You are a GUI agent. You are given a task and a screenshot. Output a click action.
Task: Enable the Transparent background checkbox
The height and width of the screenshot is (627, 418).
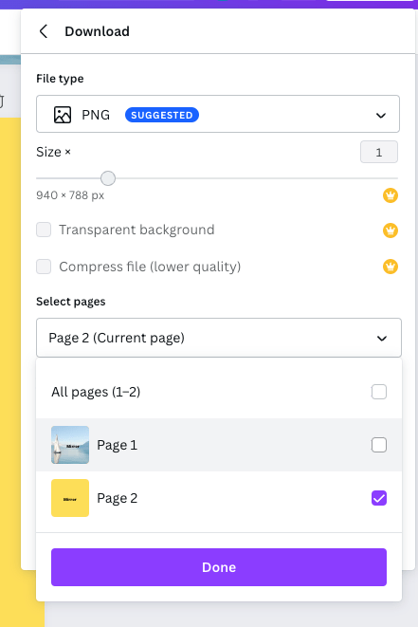point(44,230)
